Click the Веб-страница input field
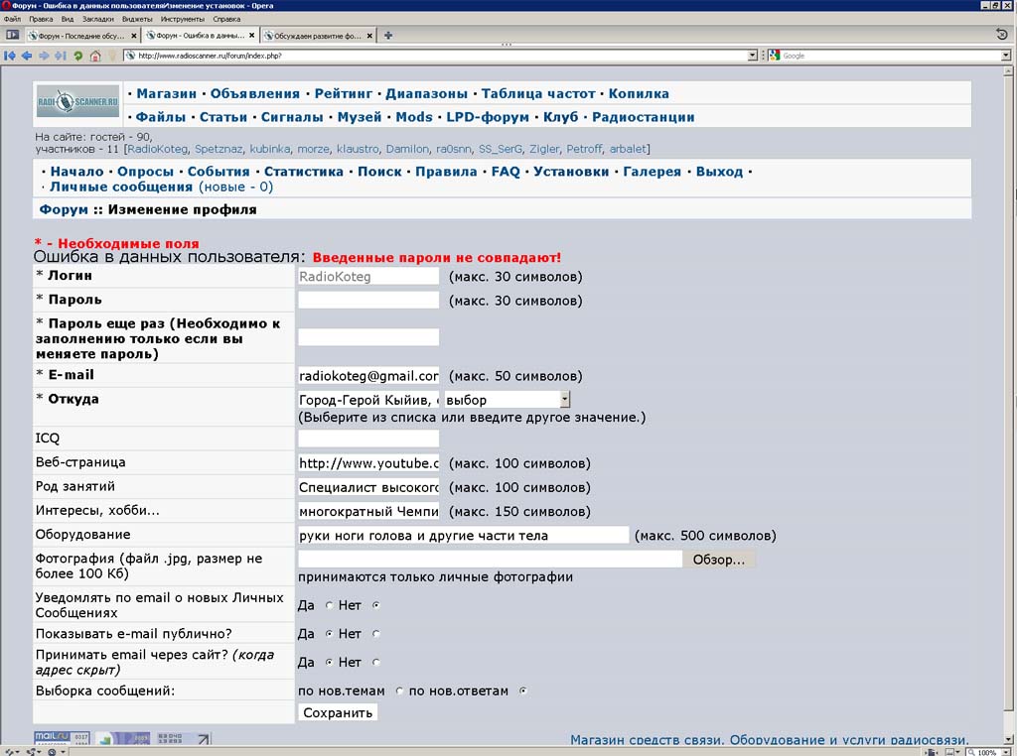 pyautogui.click(x=368, y=463)
